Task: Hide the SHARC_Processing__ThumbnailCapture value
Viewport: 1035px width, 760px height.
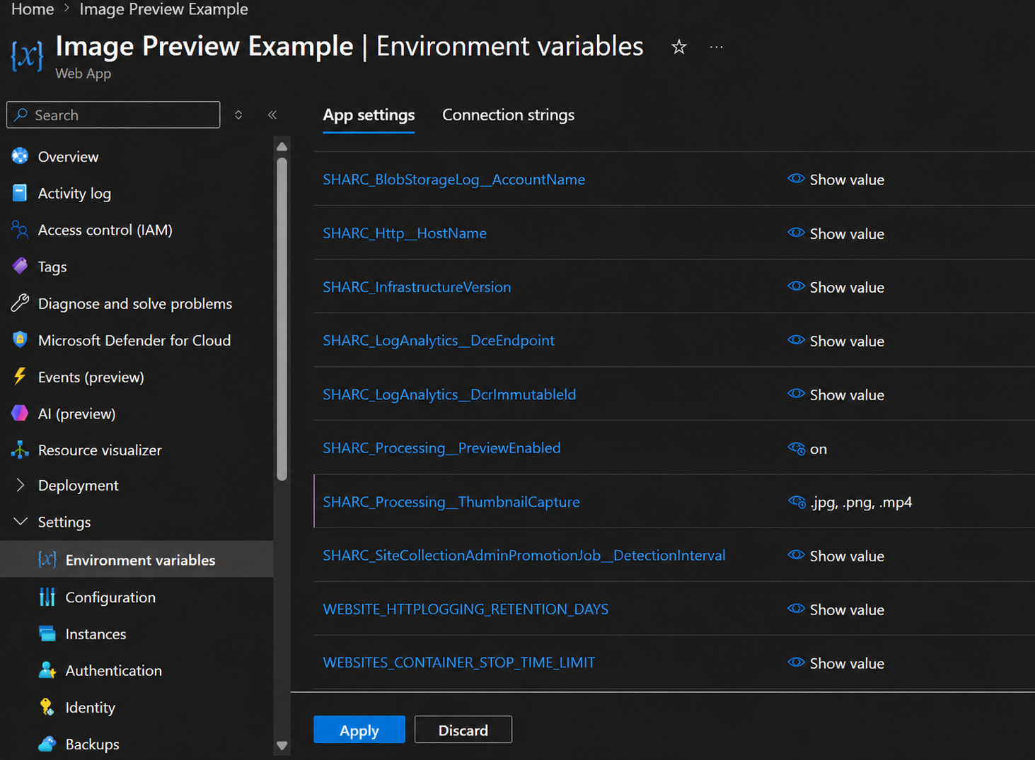Action: click(x=797, y=502)
